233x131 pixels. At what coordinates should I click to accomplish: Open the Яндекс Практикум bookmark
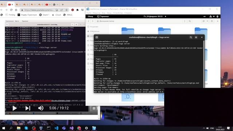point(27,15)
